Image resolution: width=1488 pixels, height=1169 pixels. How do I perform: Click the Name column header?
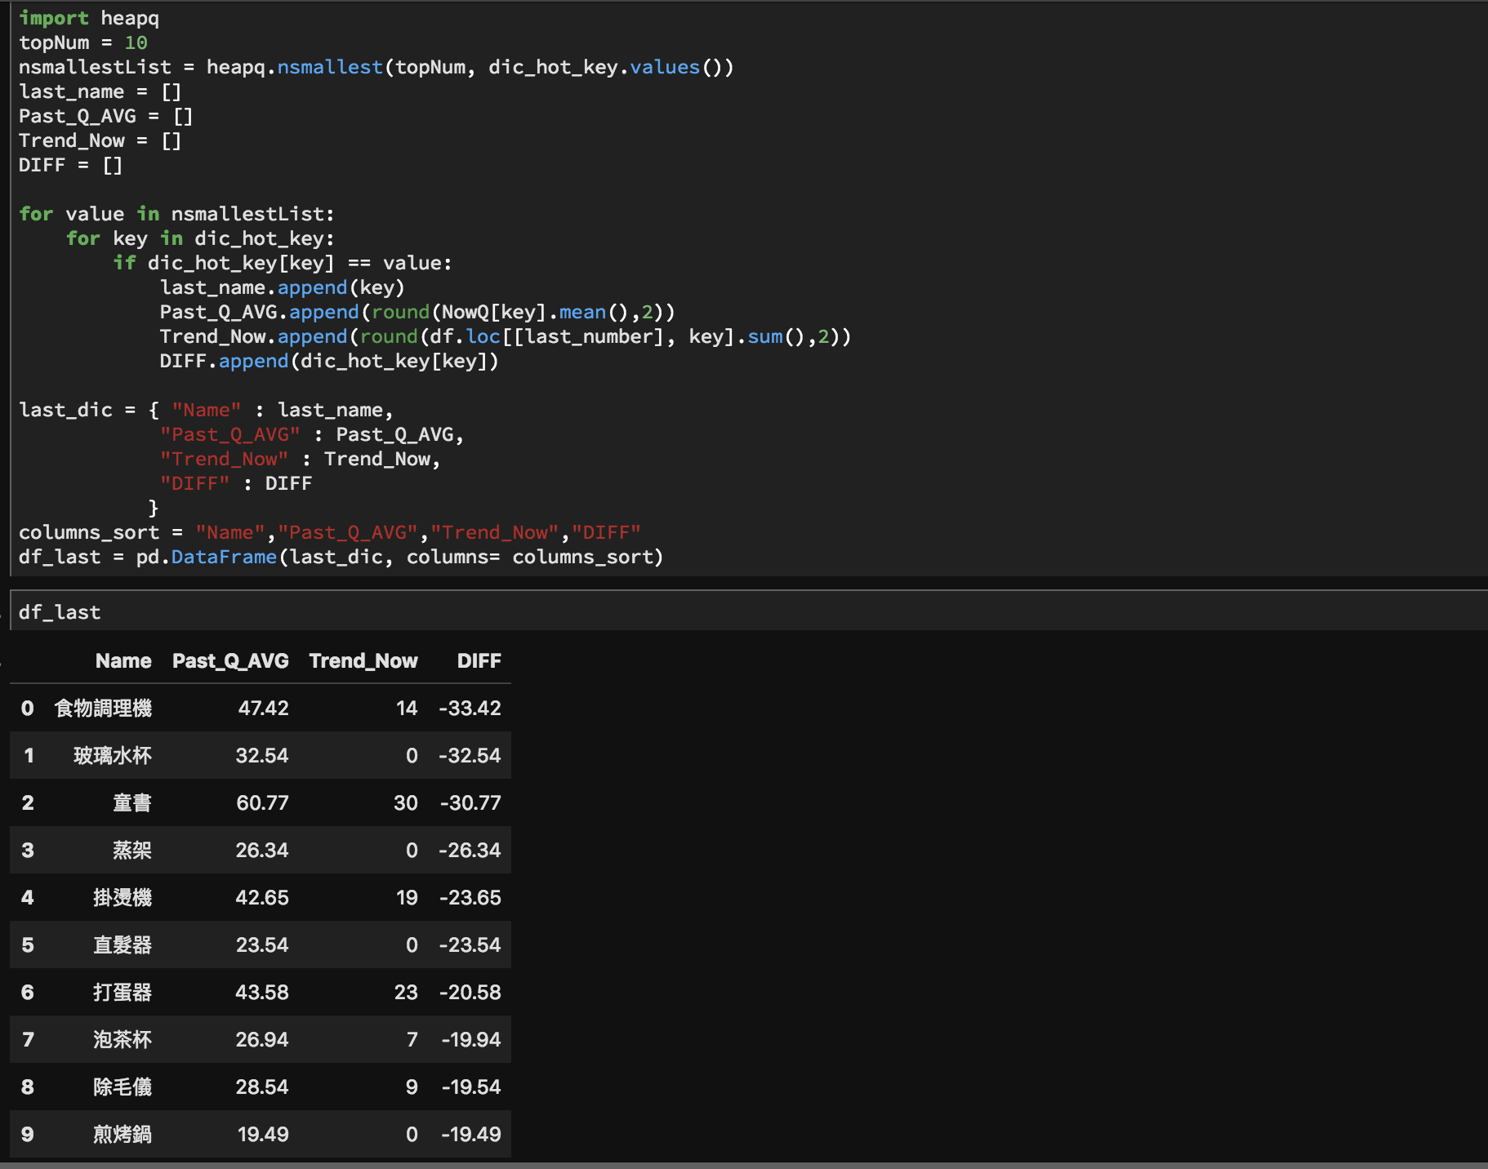click(x=123, y=660)
